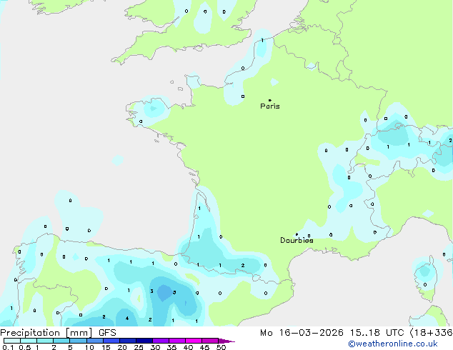
Task: Select the 15 mm blue legend swatch
Action: tap(111, 341)
